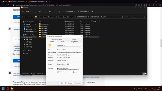Click Explorer search magnifier icon

[145, 17]
